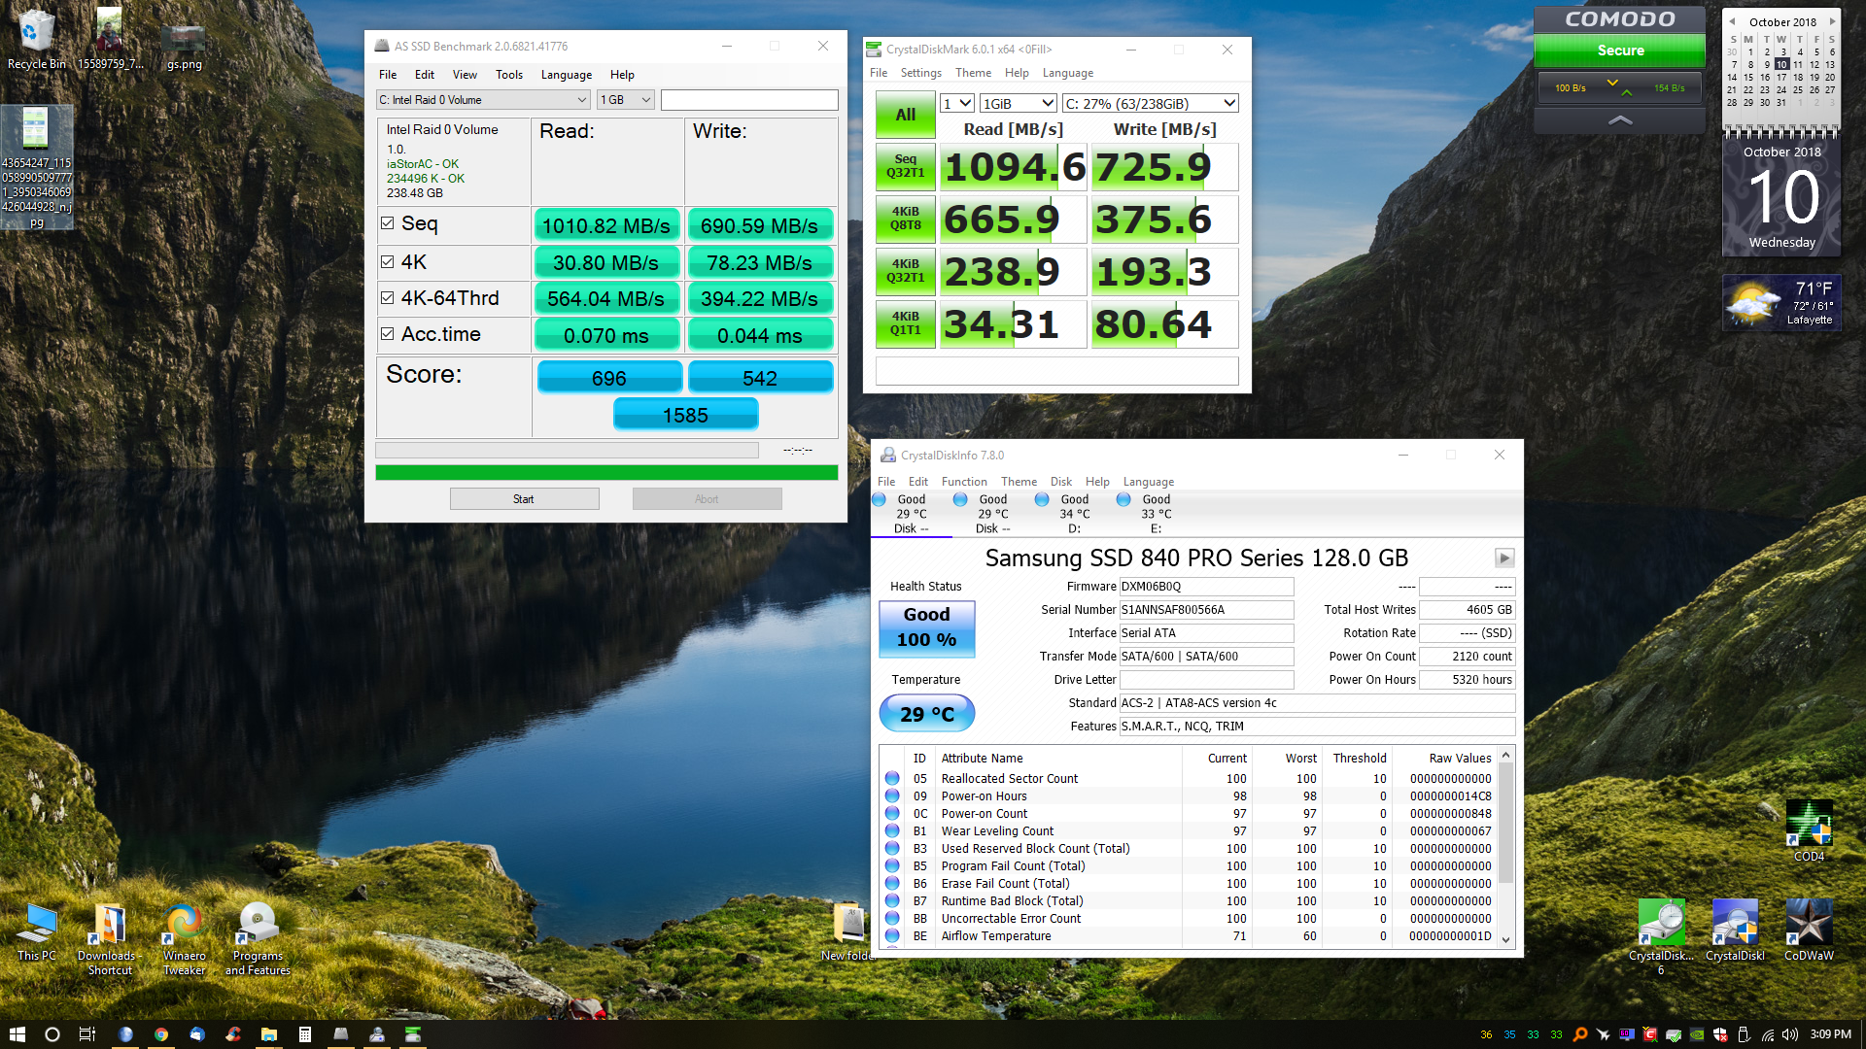Open the Function menu in CrystalDiskInfo
1866x1049 pixels.
tap(963, 482)
